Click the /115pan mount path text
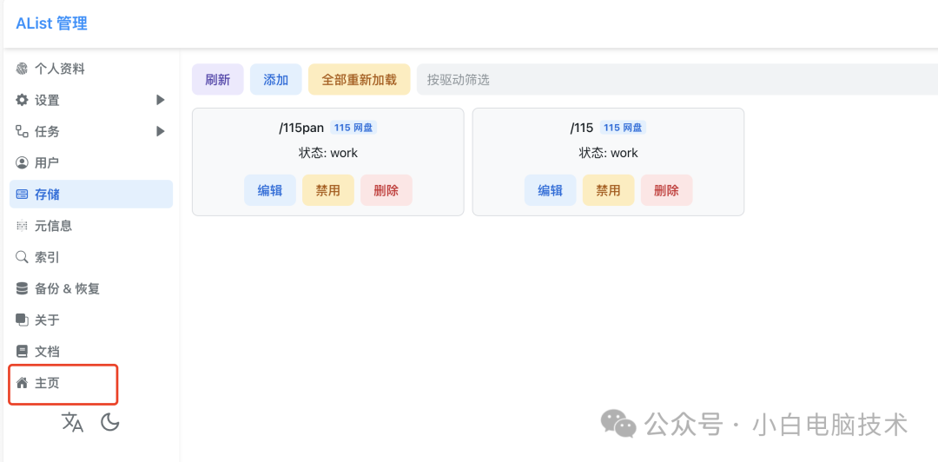Viewport: 938px width, 462px height. click(301, 128)
